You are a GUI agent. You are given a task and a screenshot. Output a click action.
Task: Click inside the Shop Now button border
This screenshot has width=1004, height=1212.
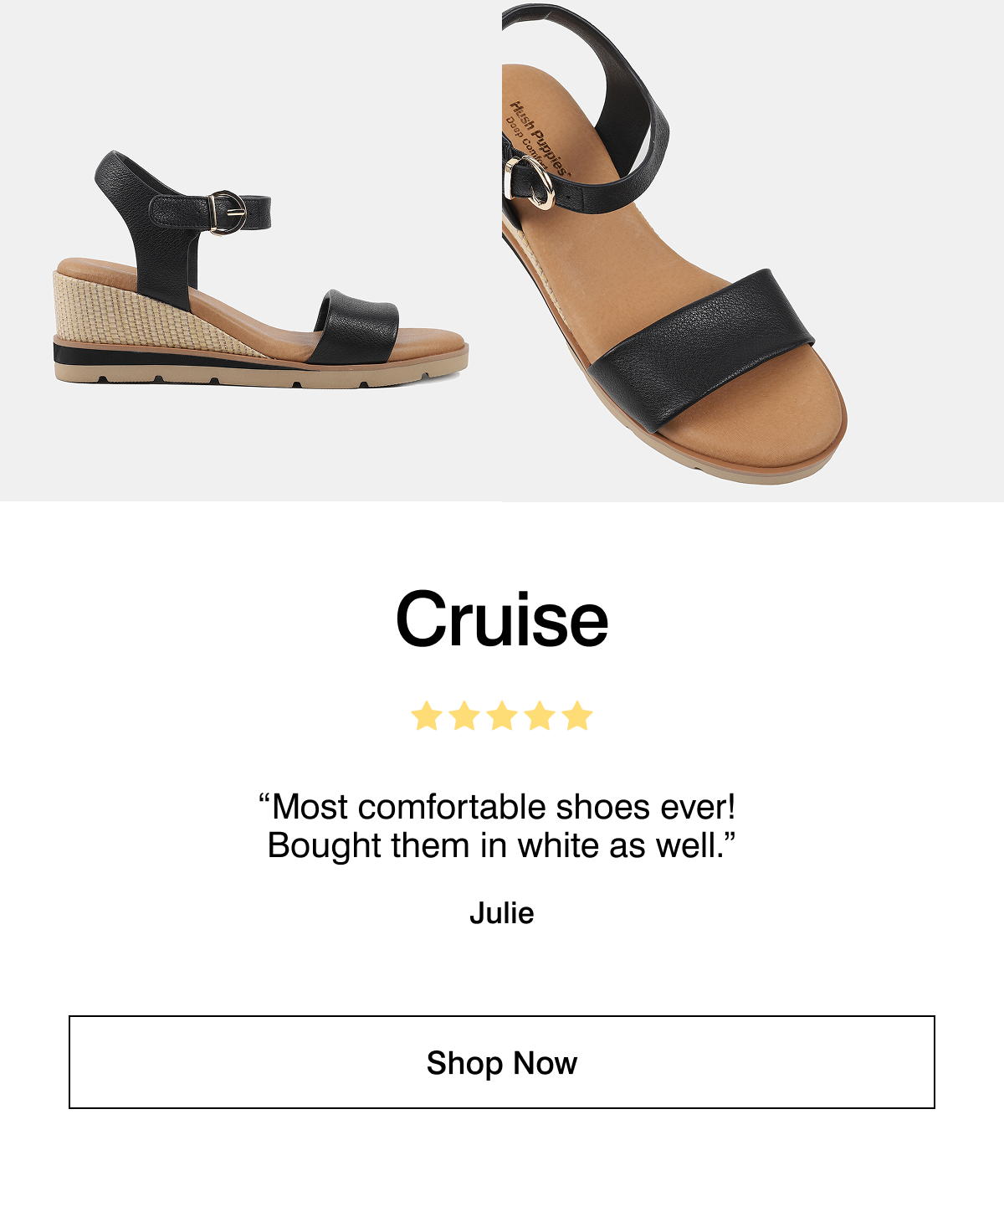click(x=502, y=1064)
